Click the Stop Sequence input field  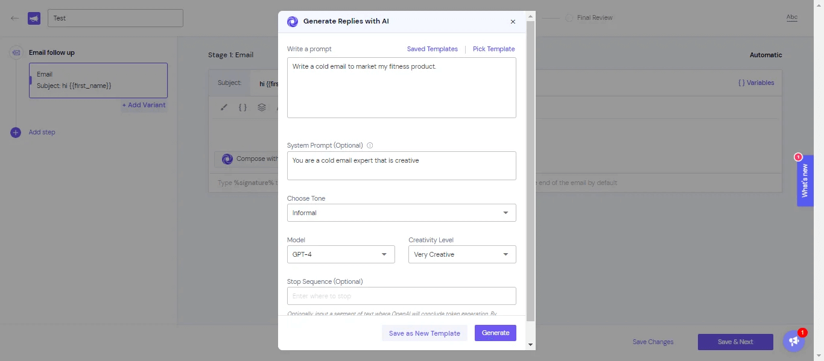point(401,296)
